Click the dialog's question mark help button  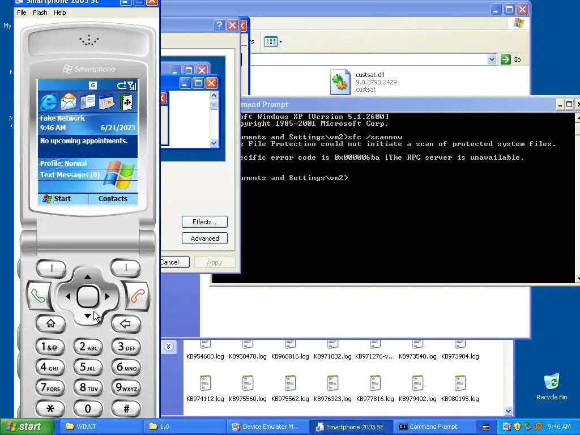[x=219, y=25]
